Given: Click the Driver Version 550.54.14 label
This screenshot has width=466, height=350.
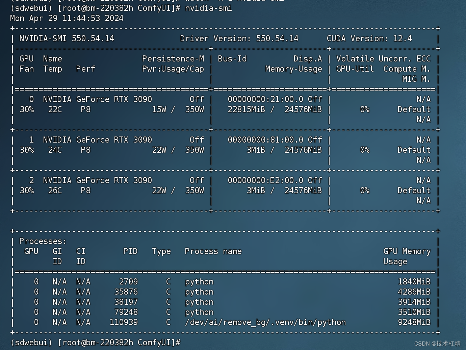Looking at the screenshot, I should click(x=239, y=38).
